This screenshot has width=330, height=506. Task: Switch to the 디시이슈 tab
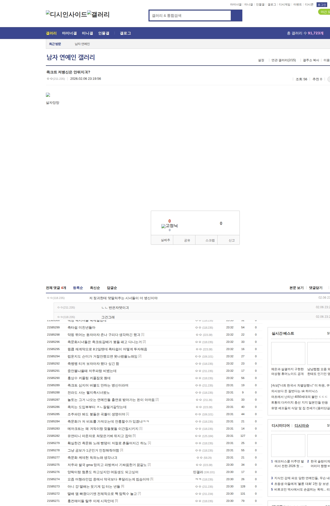[x=302, y=425]
